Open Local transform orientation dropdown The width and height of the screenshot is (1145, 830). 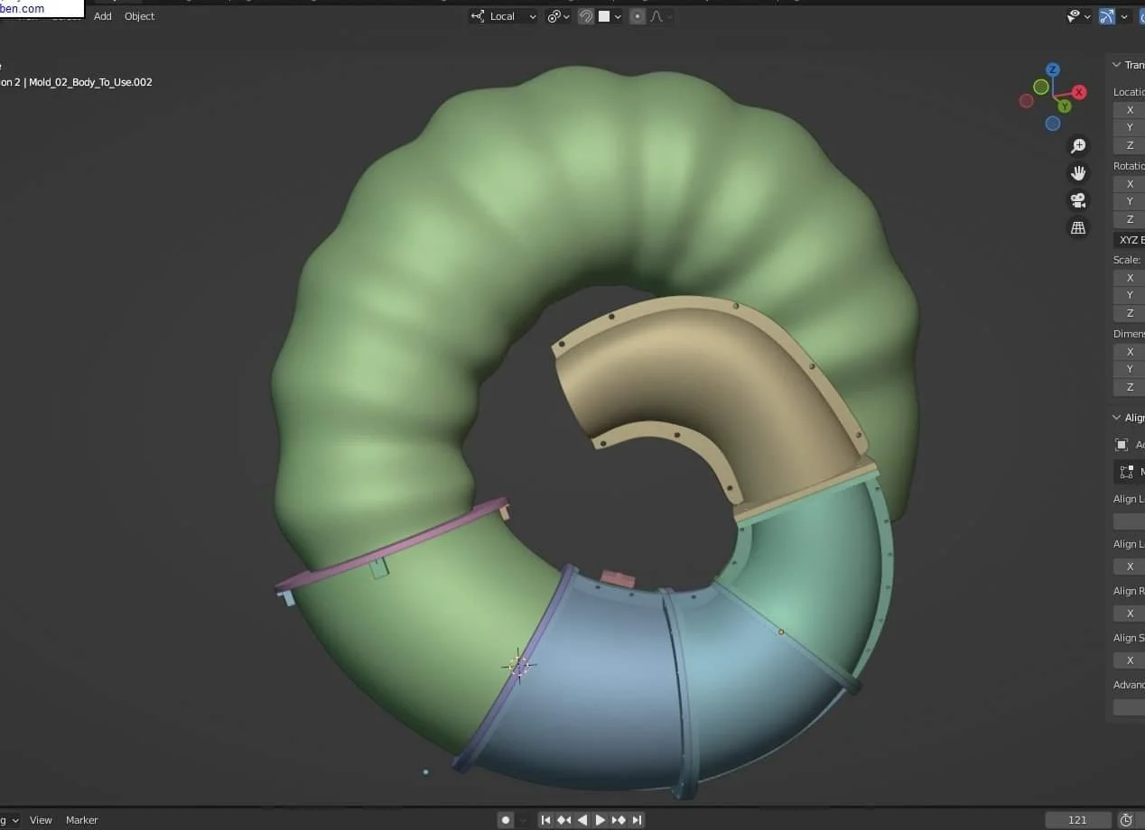point(504,16)
